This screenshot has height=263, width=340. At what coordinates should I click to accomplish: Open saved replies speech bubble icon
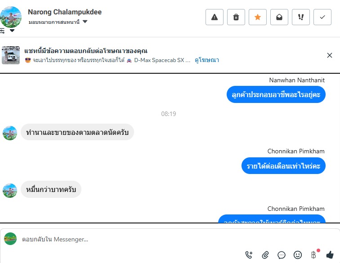click(x=282, y=255)
